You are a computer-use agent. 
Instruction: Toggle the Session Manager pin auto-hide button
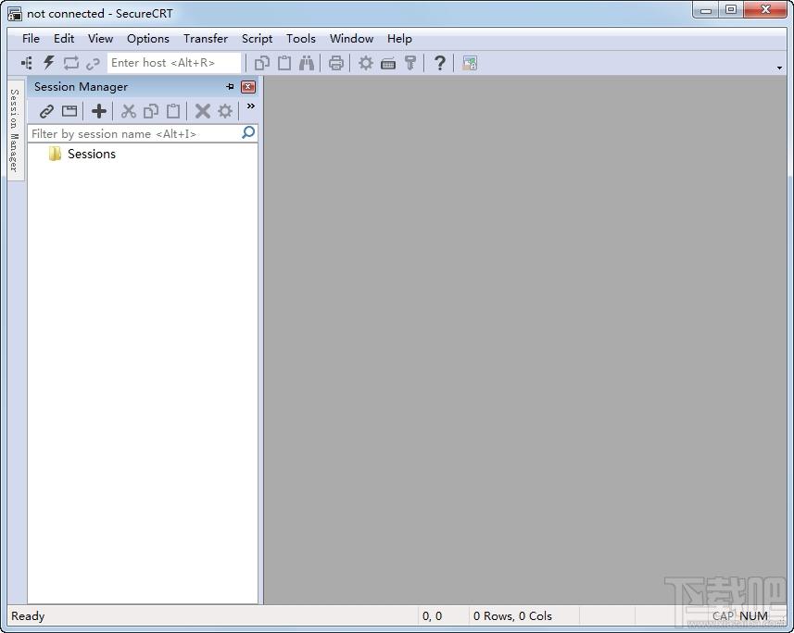[x=230, y=86]
